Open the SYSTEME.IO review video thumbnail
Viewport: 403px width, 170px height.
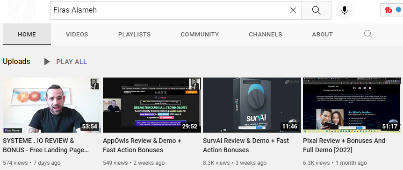tap(52, 105)
